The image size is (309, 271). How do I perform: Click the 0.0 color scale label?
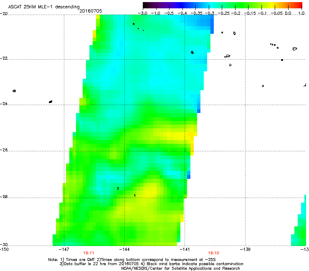point(288,13)
